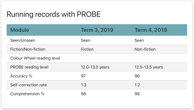The width and height of the screenshot is (194, 110).
Task: Select the '12.5-13.5 years' reading level cell
Action: coord(149,67)
